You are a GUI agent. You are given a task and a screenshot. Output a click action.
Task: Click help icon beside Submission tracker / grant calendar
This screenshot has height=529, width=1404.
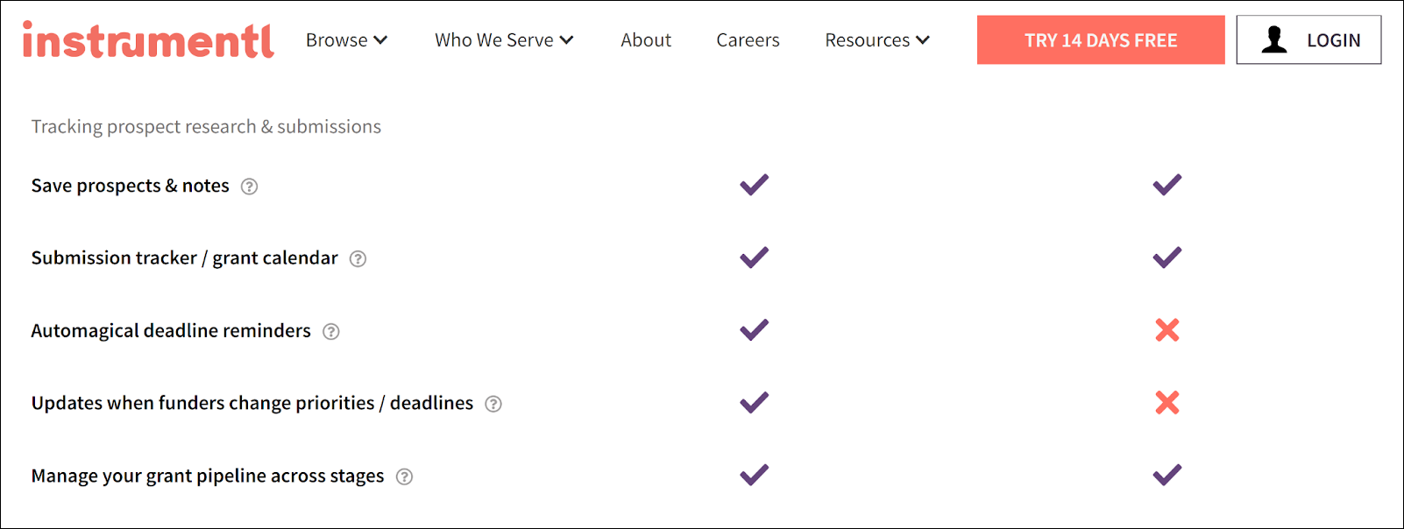358,259
